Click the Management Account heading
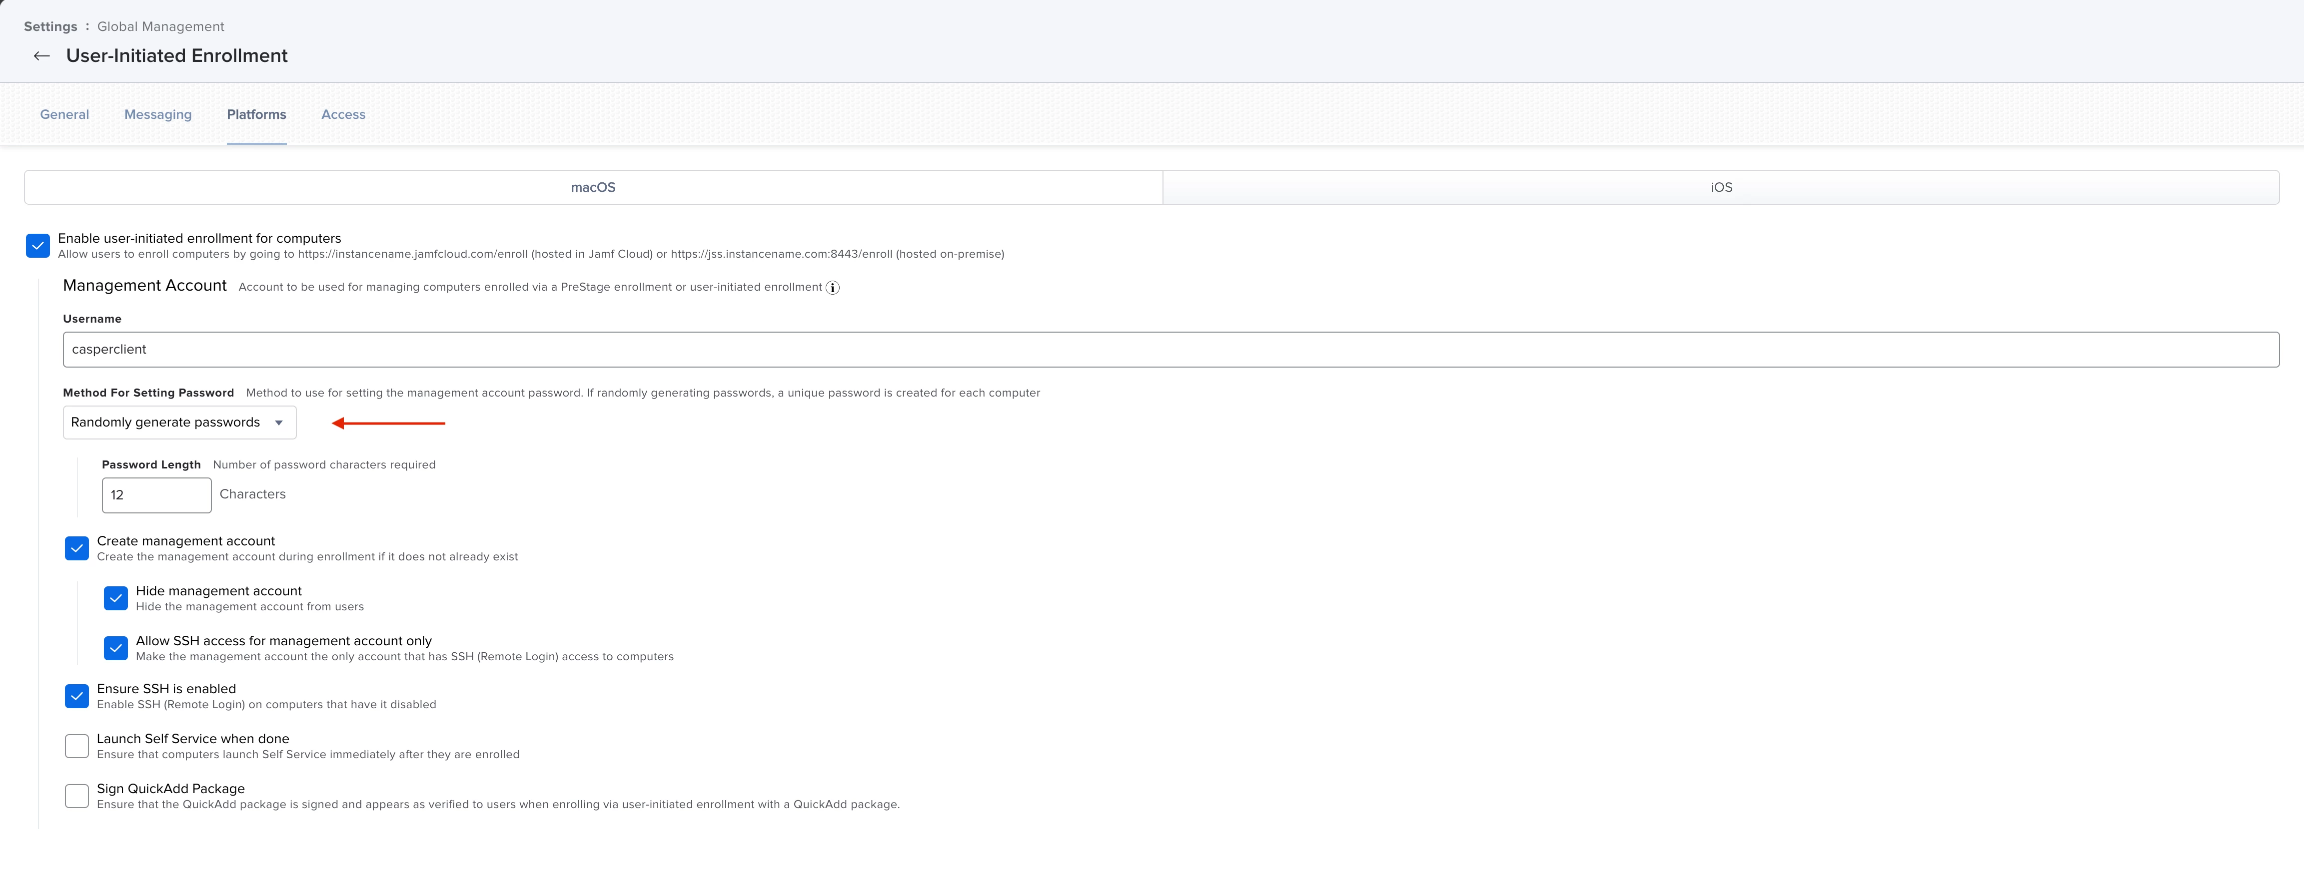The height and width of the screenshot is (870, 2304). 145,286
